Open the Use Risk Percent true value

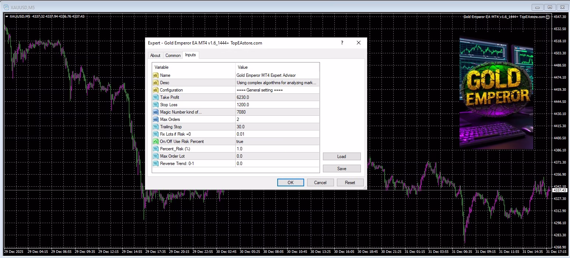(277, 141)
